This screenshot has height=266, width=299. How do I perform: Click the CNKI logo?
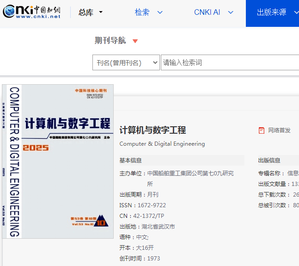click(31, 12)
